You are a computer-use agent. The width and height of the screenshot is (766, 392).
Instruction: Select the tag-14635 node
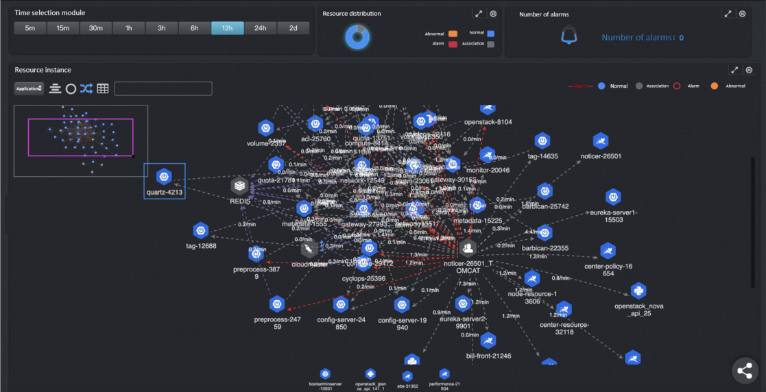(542, 141)
